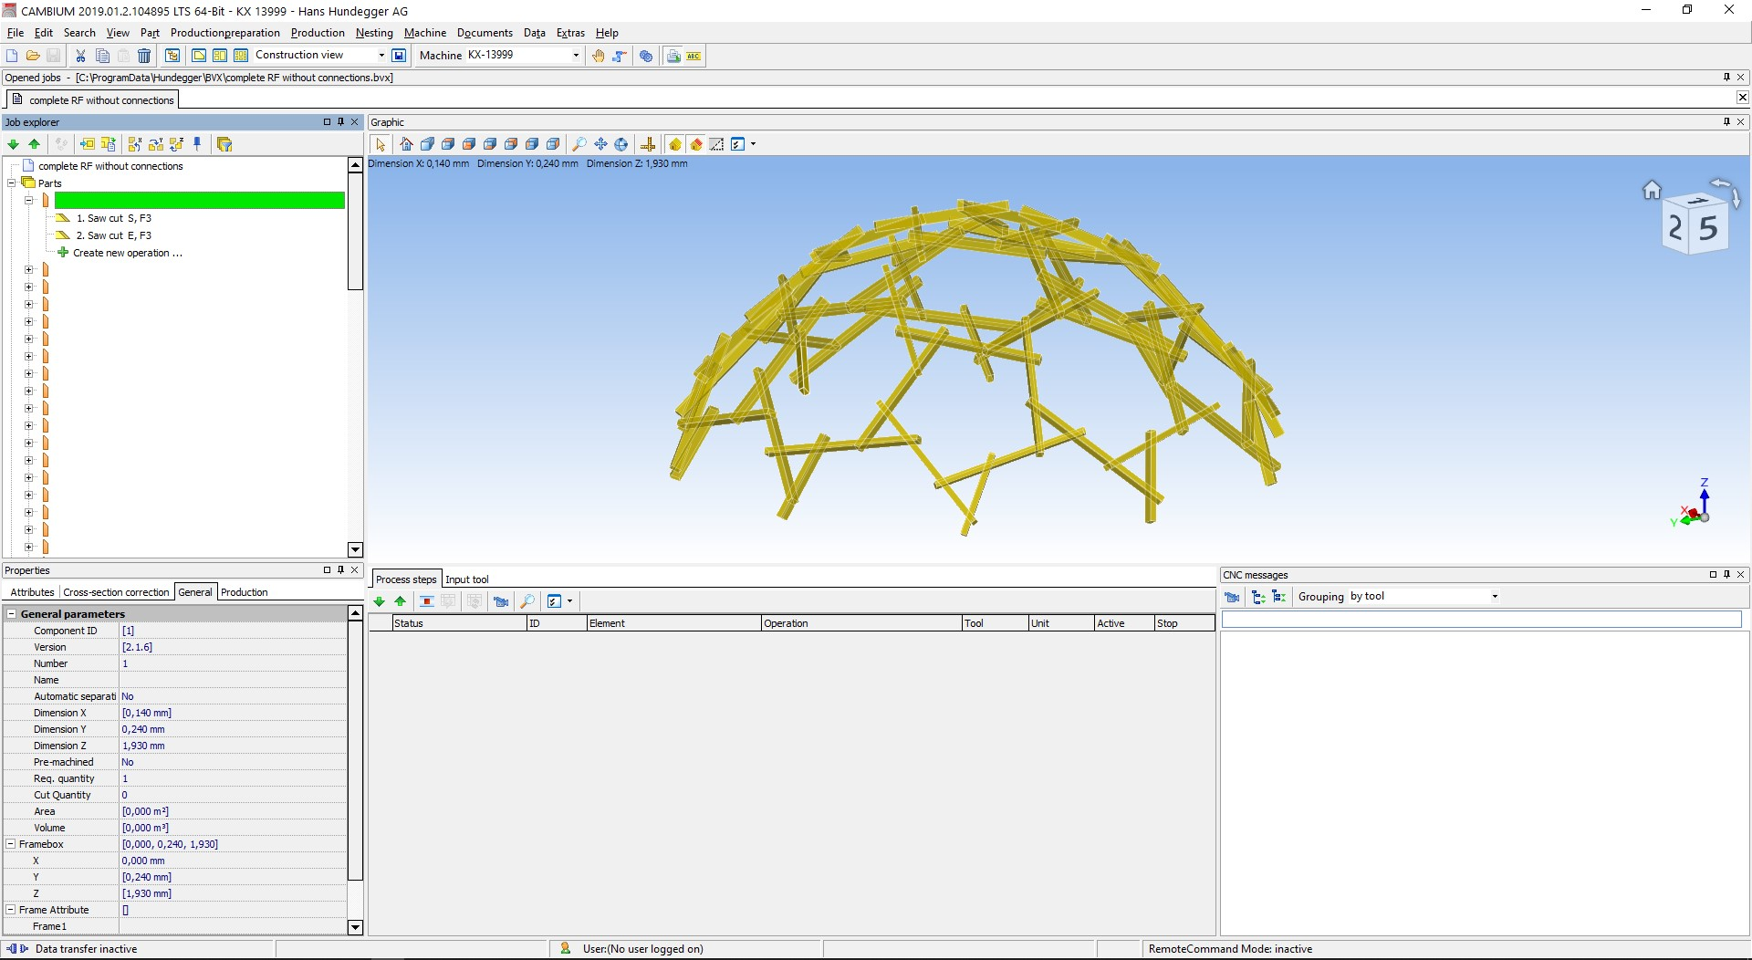
Task: Activate the magnifier zoom tool in Graphic toolbar
Action: pos(579,144)
